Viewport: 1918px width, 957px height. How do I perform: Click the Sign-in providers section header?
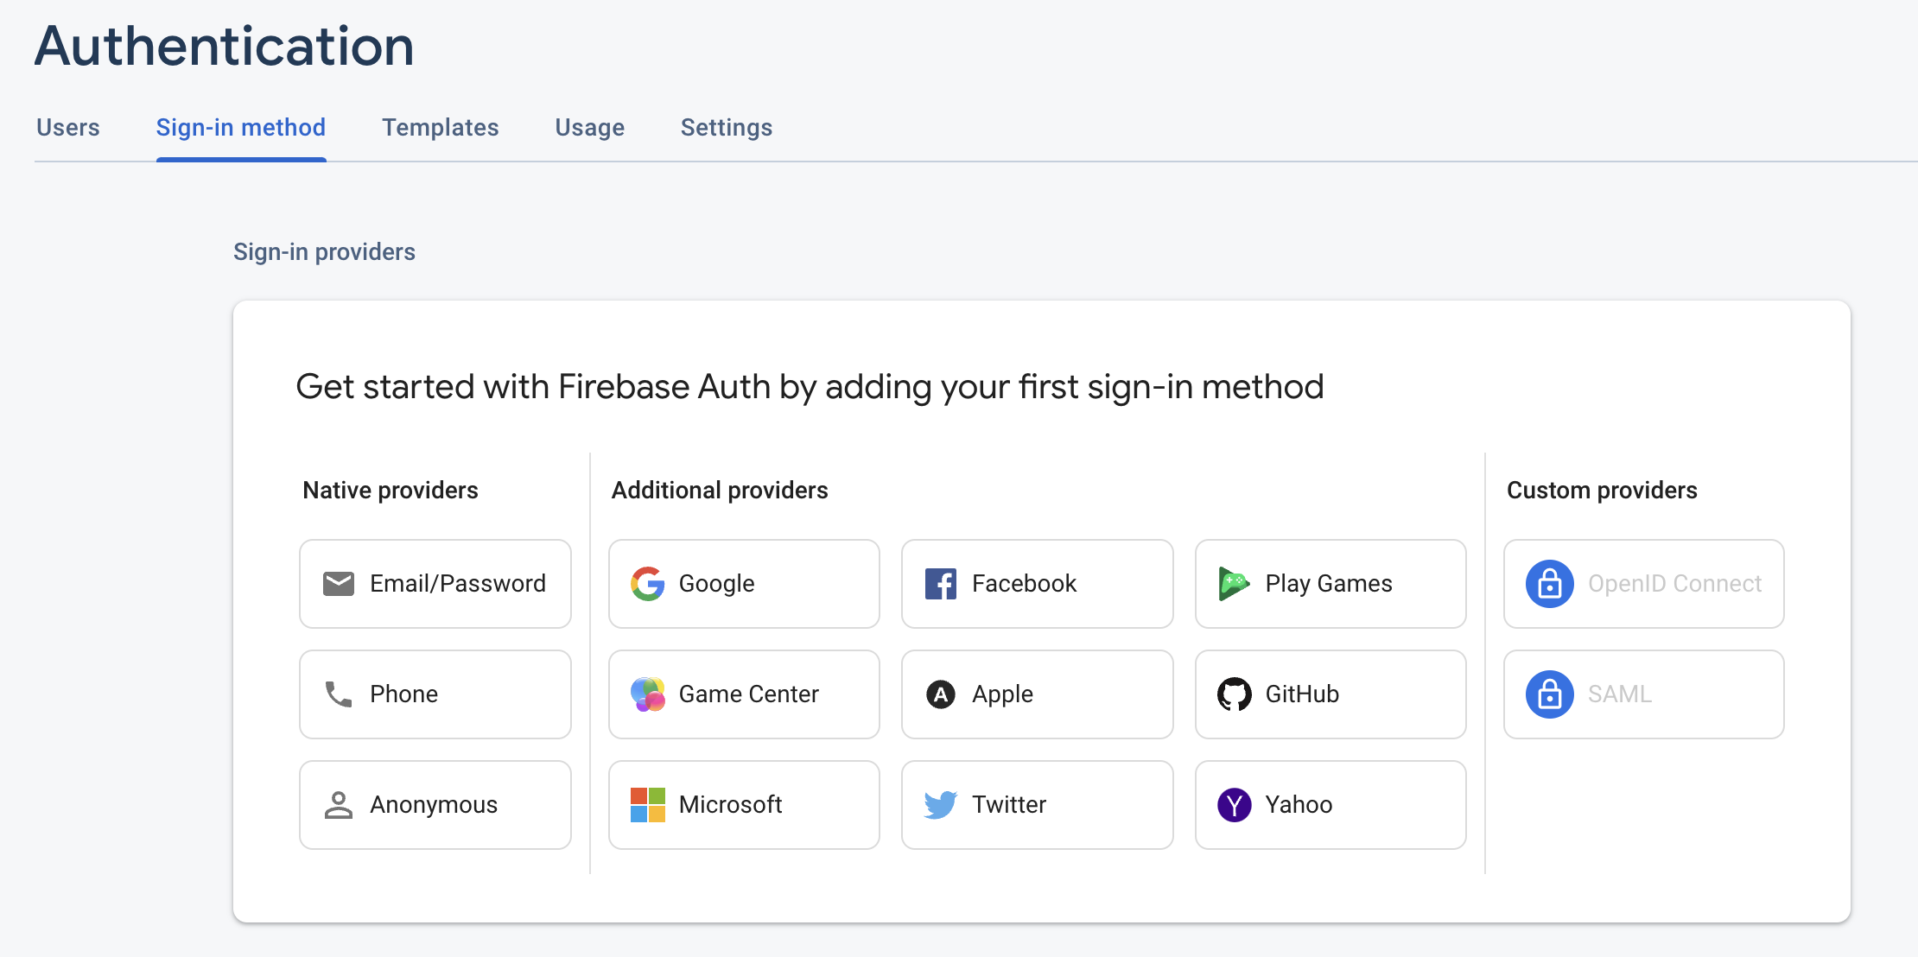[x=324, y=252]
